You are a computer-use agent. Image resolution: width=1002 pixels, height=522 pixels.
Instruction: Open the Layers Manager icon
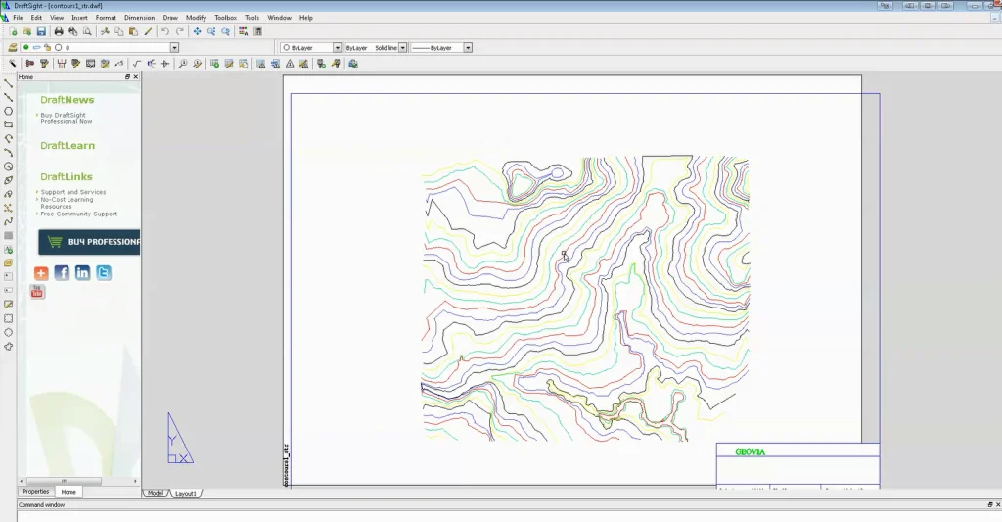click(x=13, y=47)
